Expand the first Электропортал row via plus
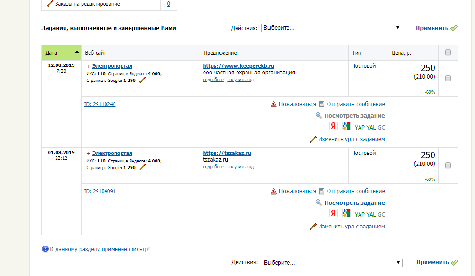This screenshot has height=276, width=475. point(89,66)
